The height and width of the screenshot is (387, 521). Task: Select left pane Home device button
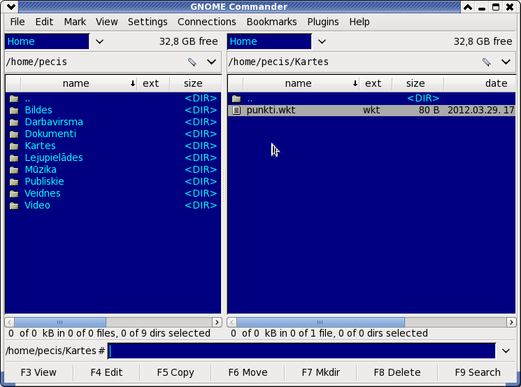(47, 41)
